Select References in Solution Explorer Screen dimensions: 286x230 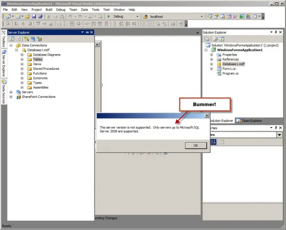pyautogui.click(x=230, y=59)
